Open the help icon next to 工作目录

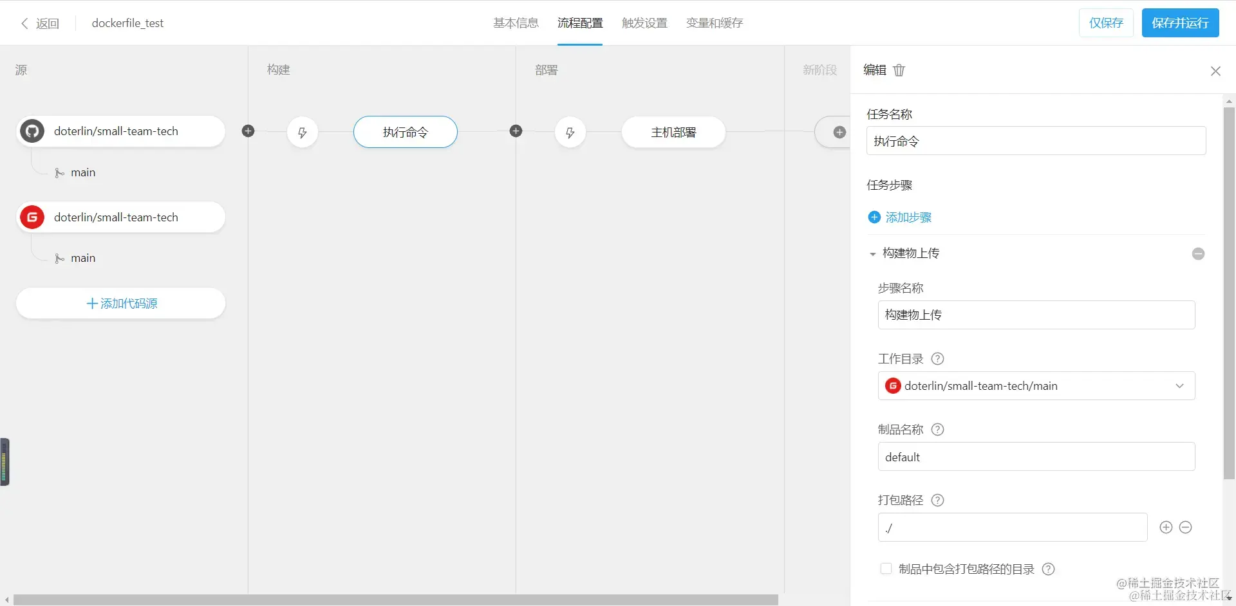[x=938, y=359]
